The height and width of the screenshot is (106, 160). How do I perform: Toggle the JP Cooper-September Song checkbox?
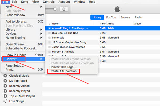tap(50, 42)
